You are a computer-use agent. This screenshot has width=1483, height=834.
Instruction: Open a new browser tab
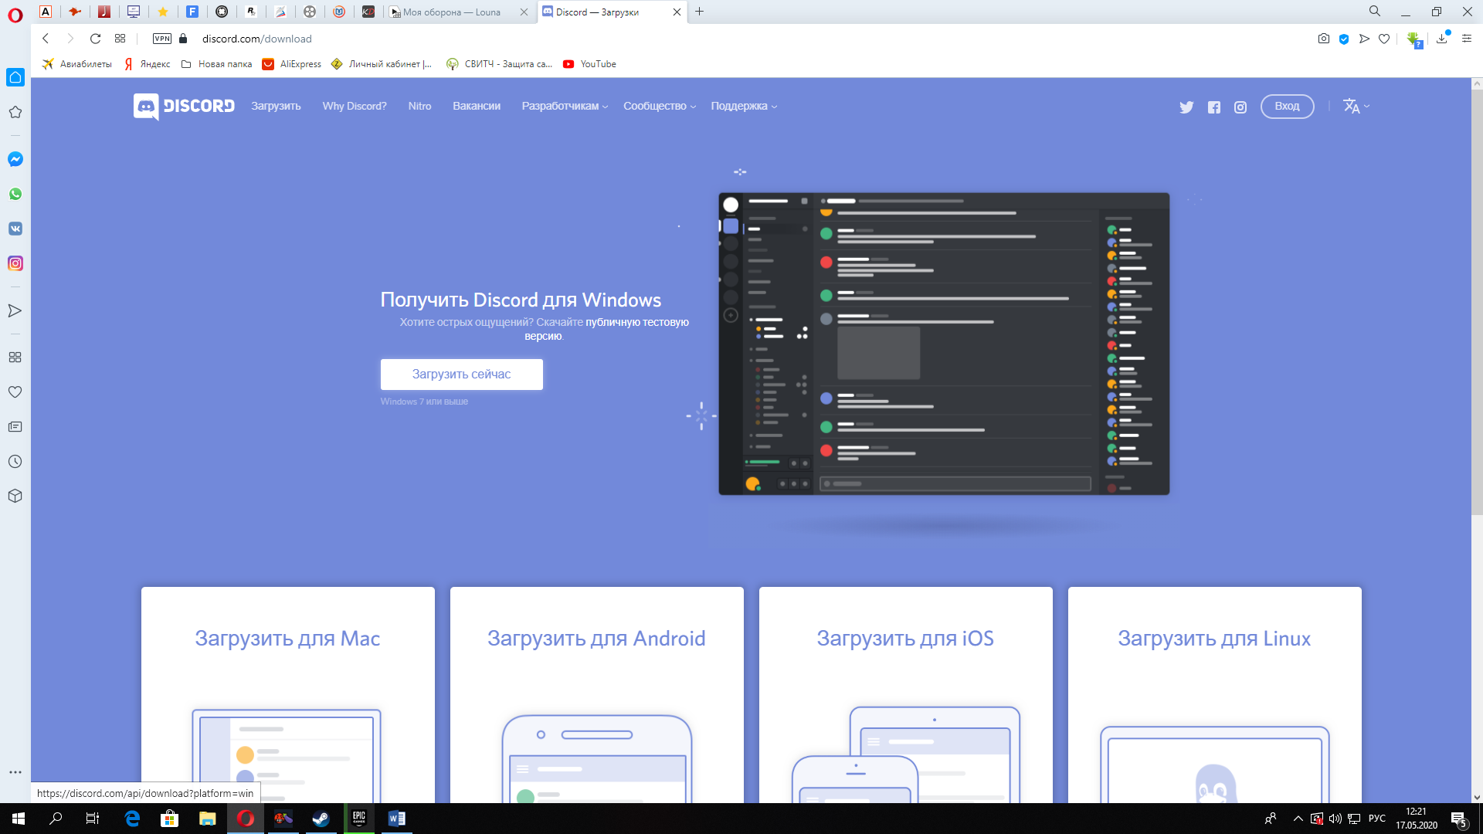pyautogui.click(x=699, y=12)
